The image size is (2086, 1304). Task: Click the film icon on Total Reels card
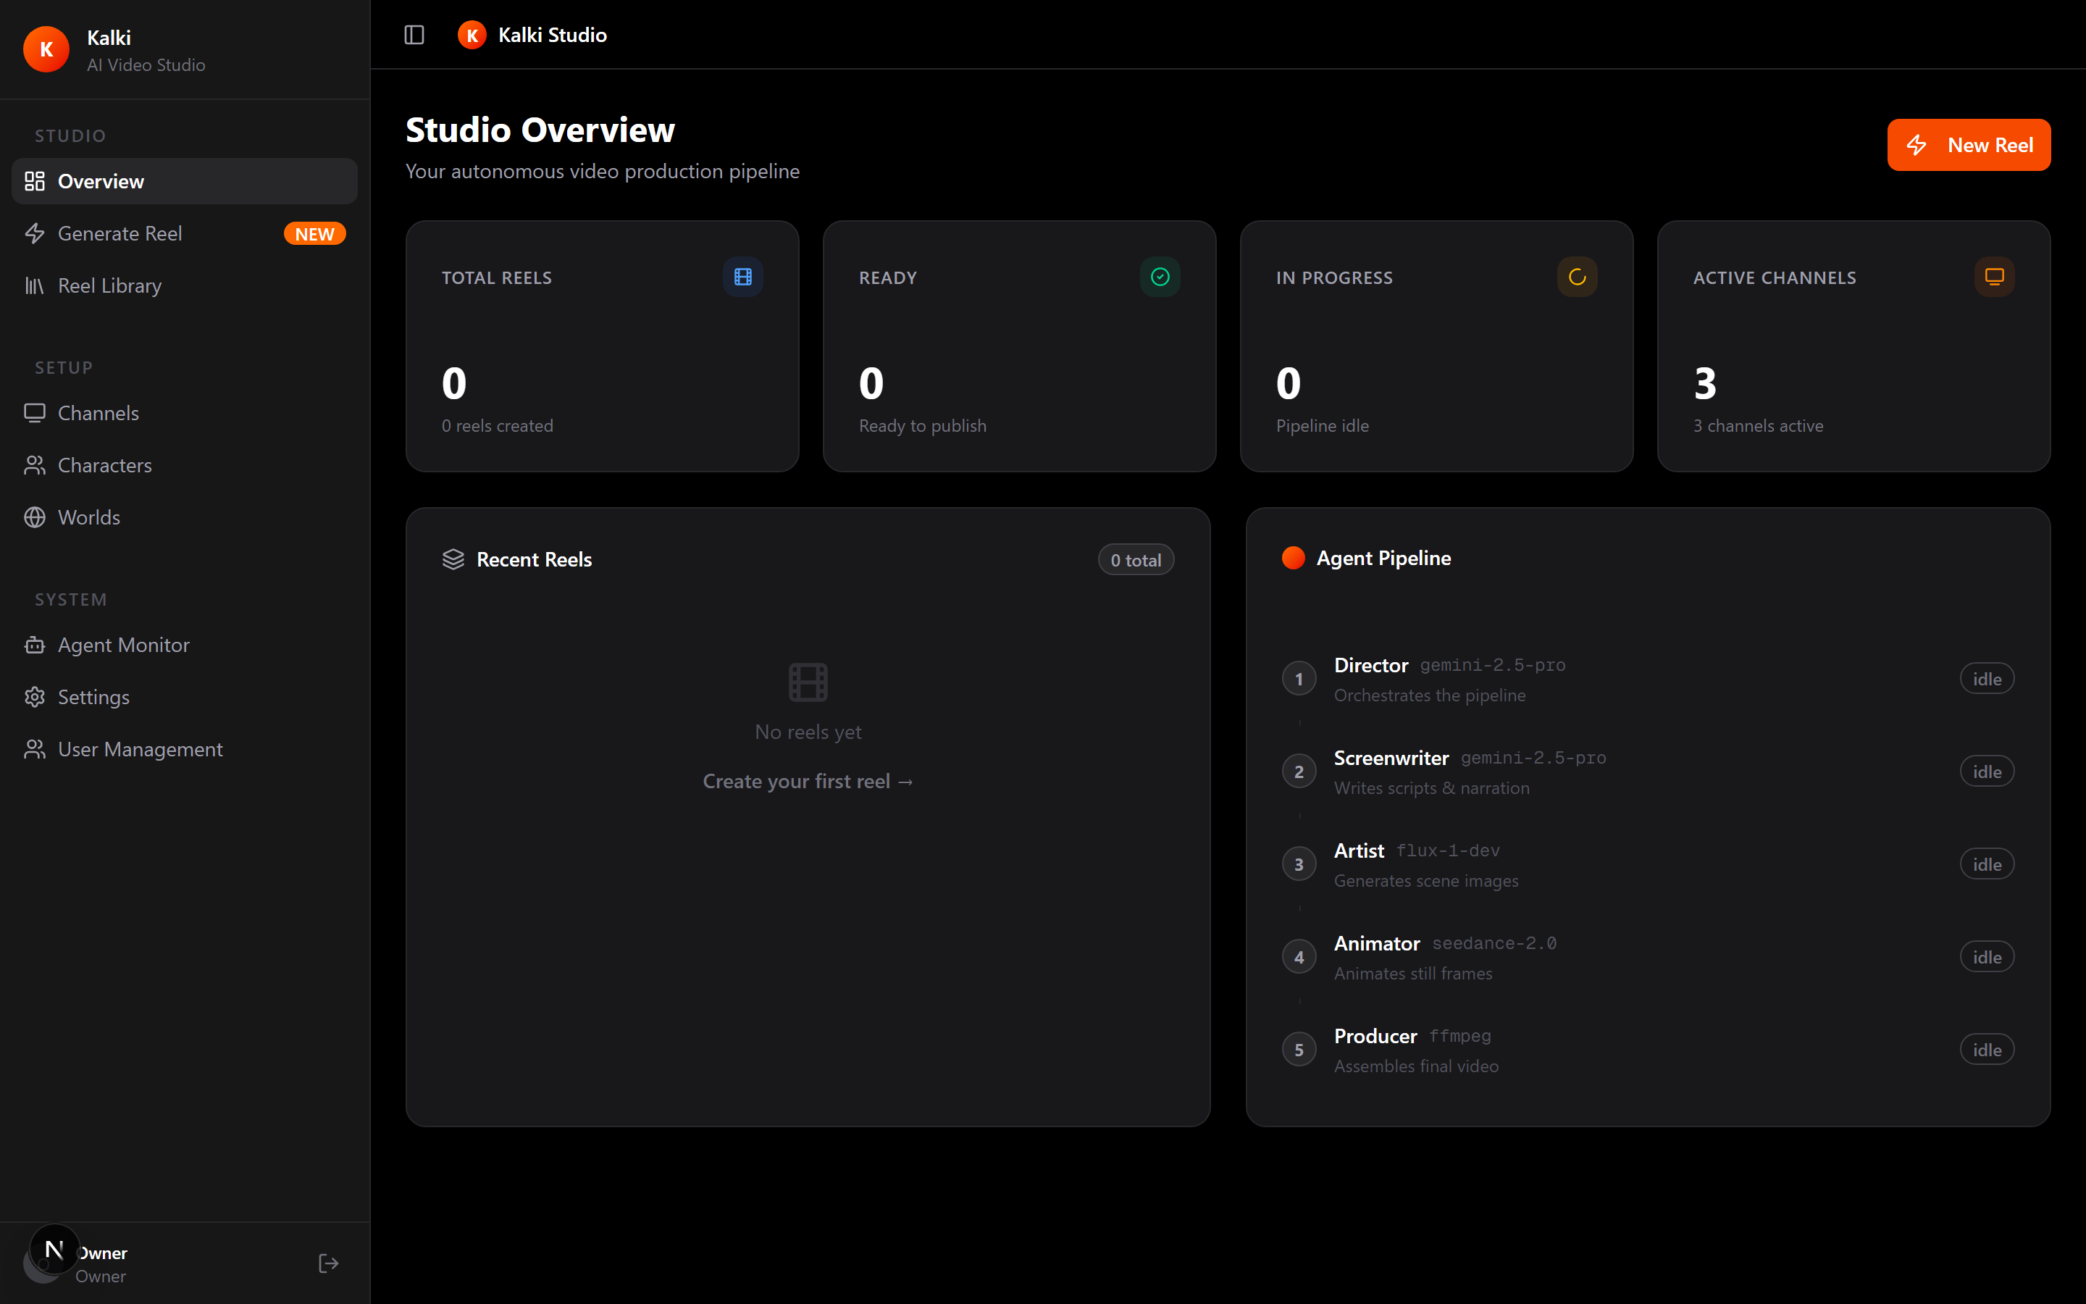pos(742,277)
